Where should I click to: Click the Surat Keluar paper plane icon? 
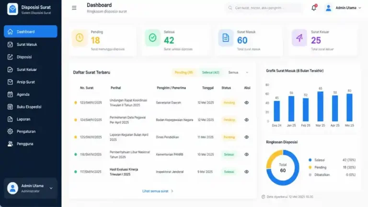point(299,38)
